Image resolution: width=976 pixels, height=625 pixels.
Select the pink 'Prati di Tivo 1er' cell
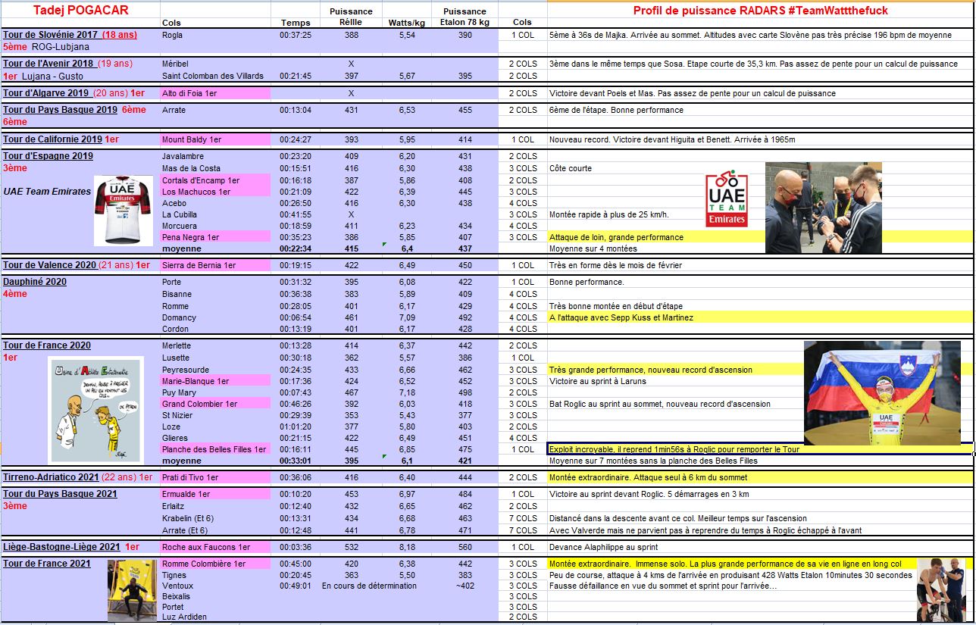[x=215, y=477]
